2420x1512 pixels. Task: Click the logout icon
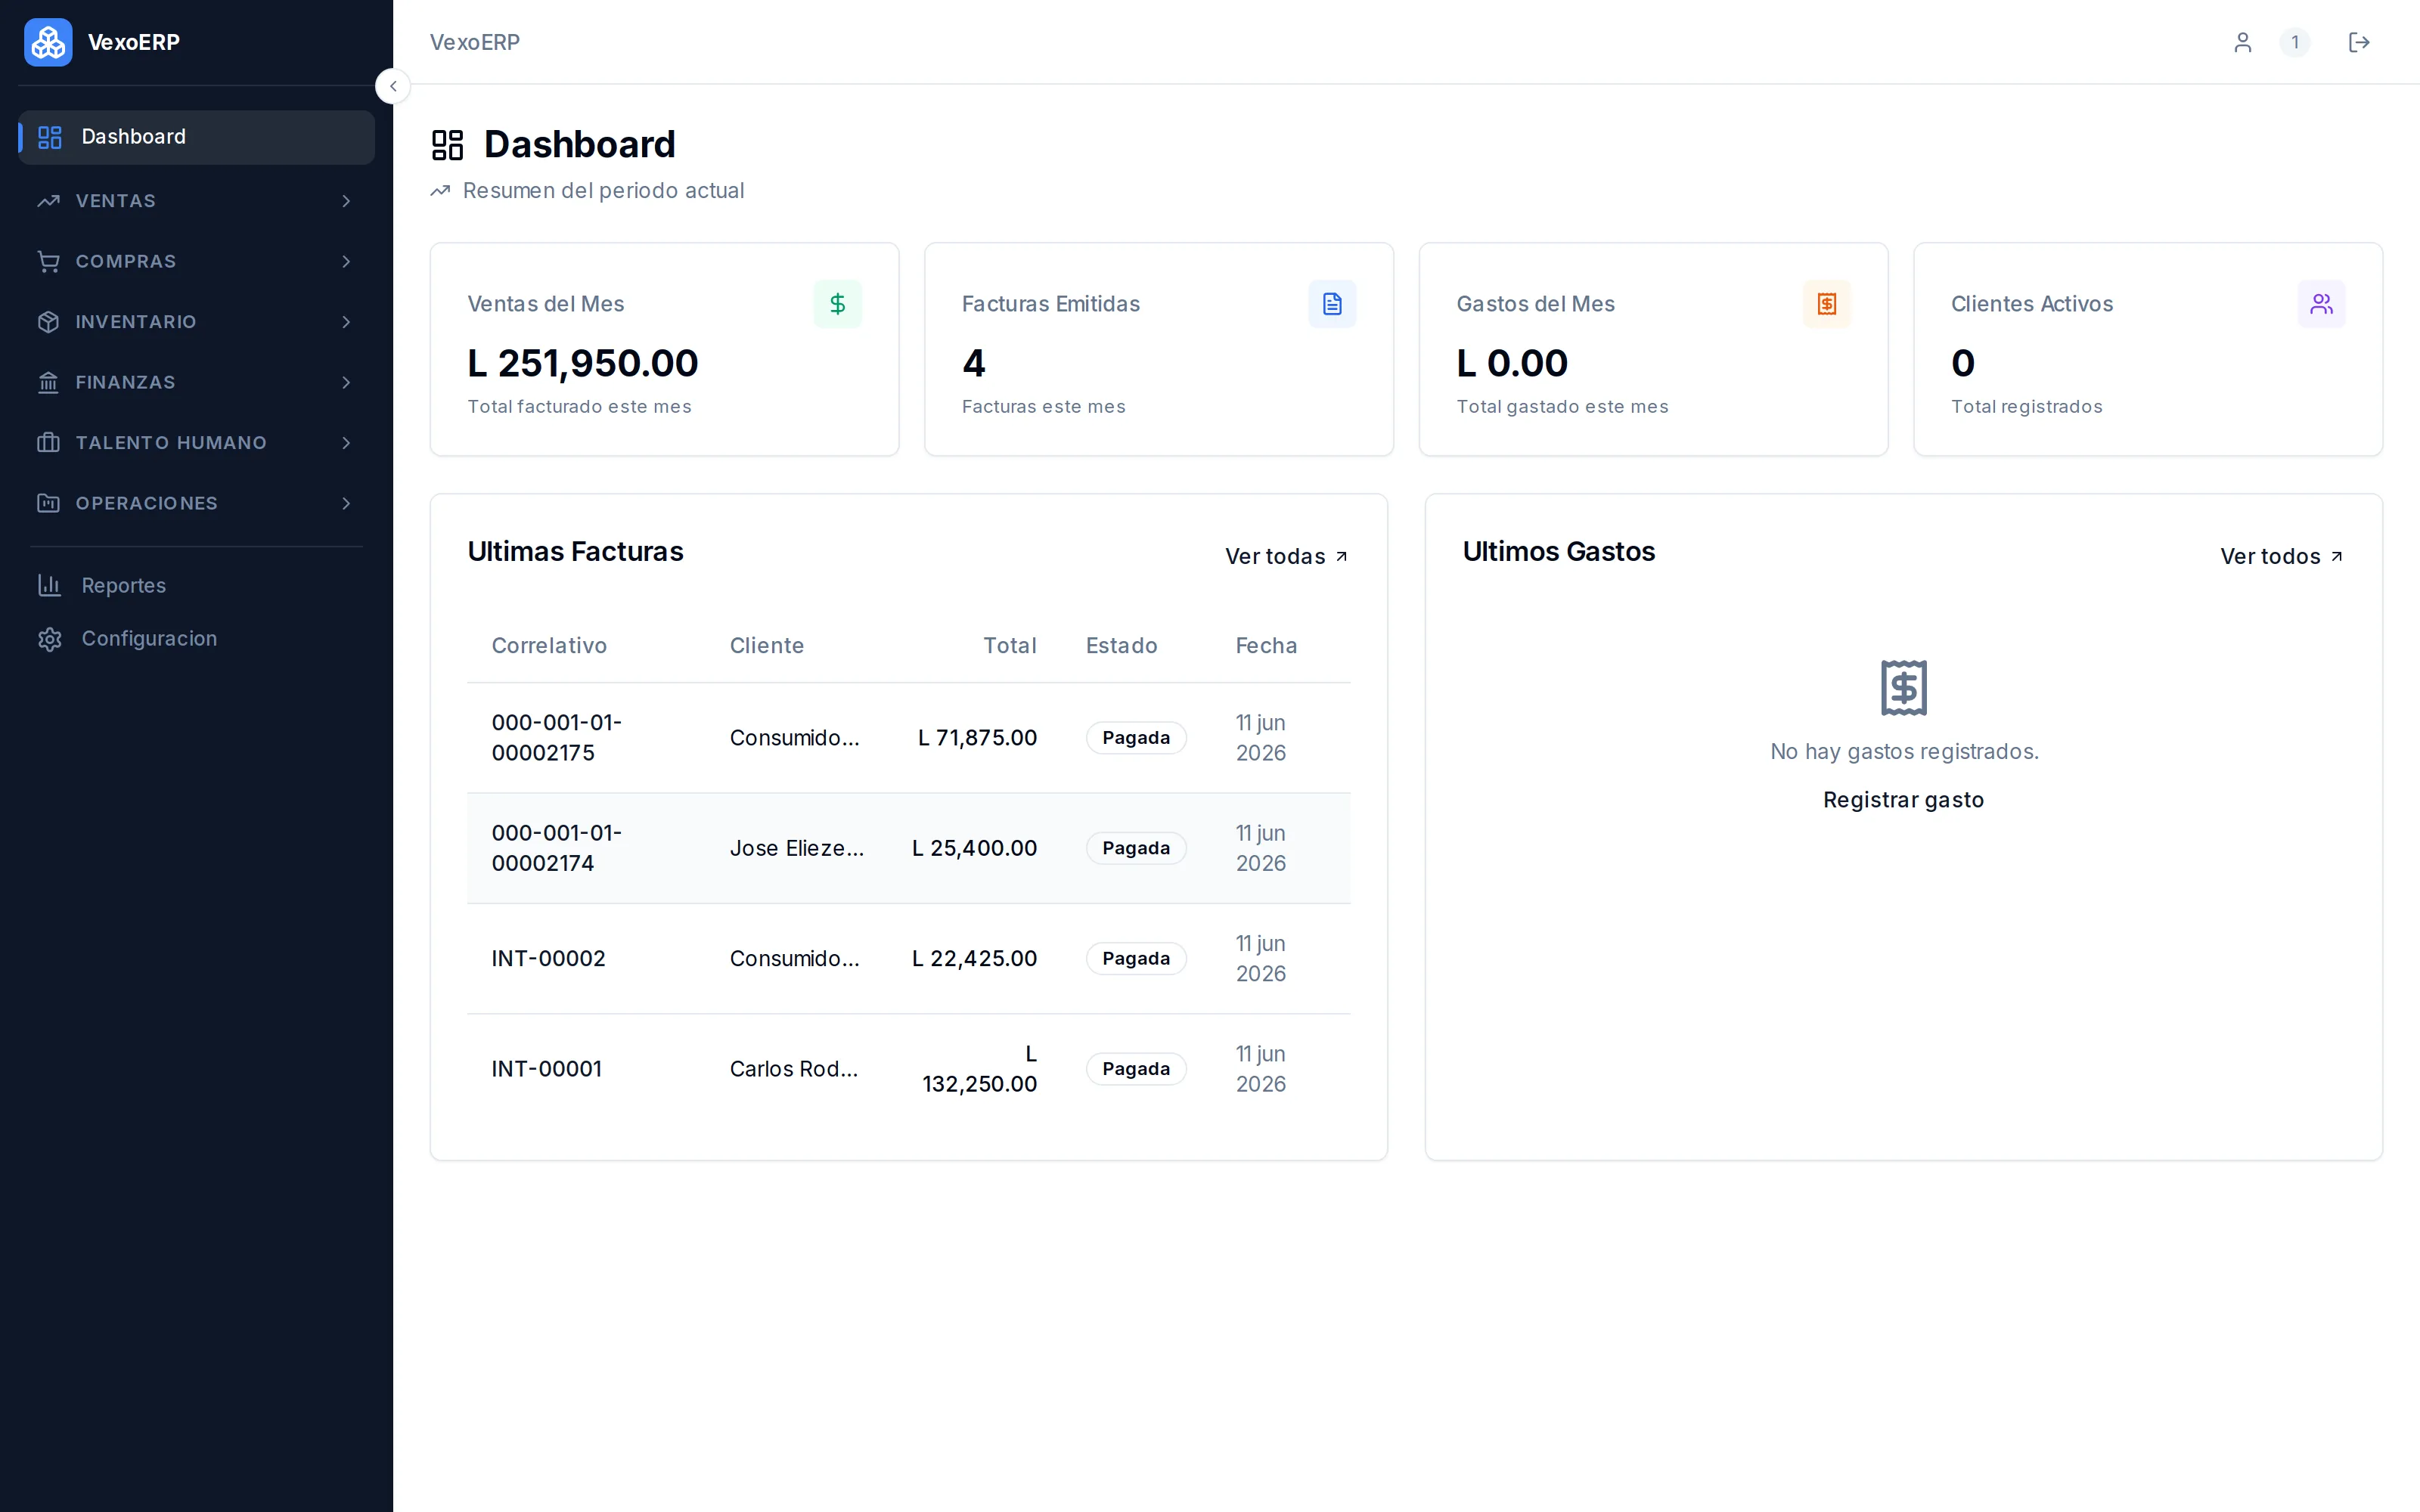click(2359, 42)
